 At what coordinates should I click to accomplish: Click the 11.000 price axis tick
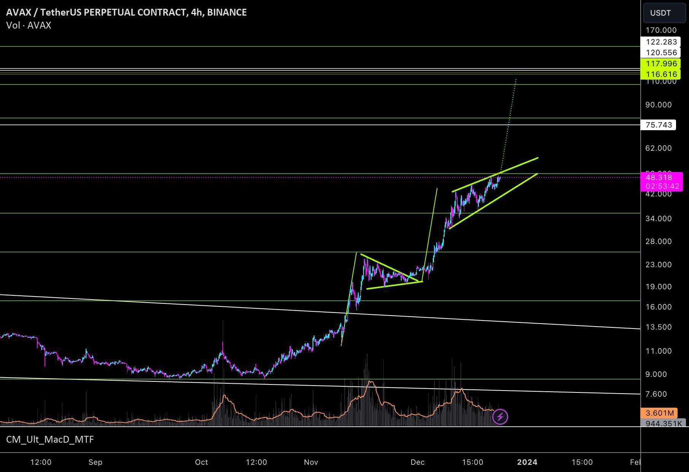click(x=659, y=351)
